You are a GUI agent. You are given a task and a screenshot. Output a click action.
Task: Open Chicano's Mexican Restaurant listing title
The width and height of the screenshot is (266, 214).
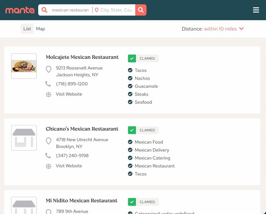click(x=82, y=129)
